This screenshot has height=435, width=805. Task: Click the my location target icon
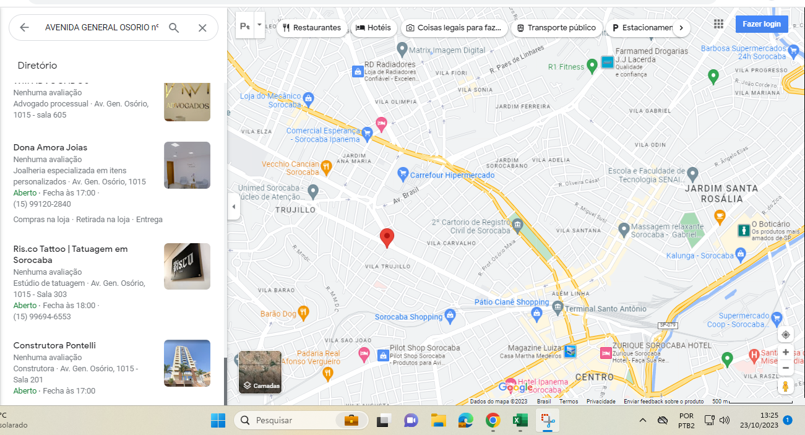[786, 335]
